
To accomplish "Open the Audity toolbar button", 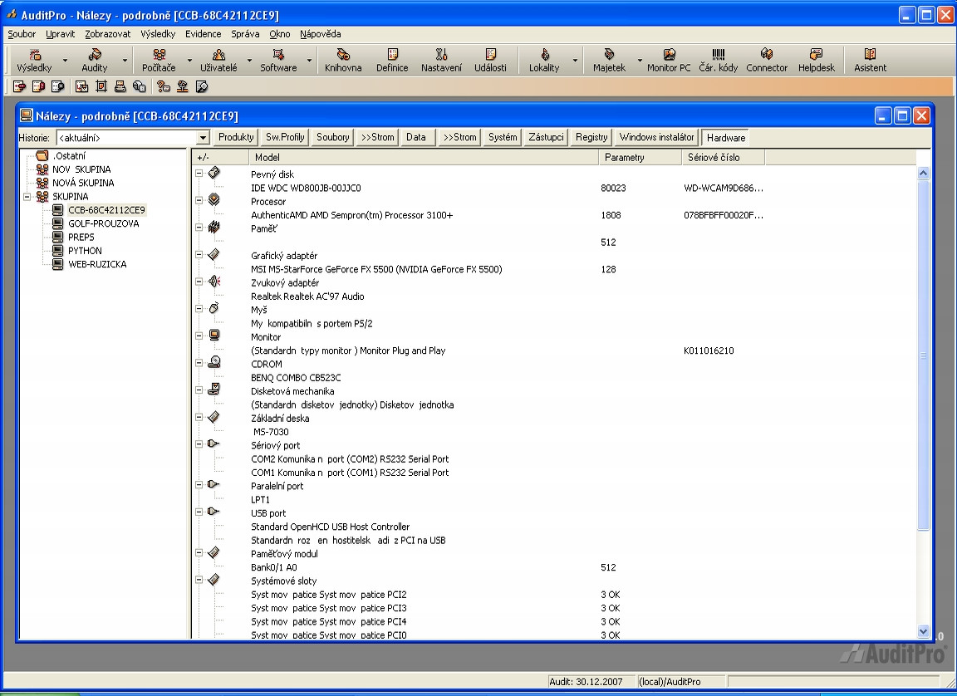I will tap(95, 61).
